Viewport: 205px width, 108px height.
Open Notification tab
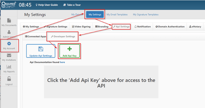[142, 26]
